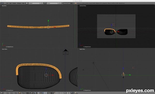Viewport: 155px width, 94px height.
Task: Click green Y-axis arrow in Top Ortho view
Action: [48, 21]
